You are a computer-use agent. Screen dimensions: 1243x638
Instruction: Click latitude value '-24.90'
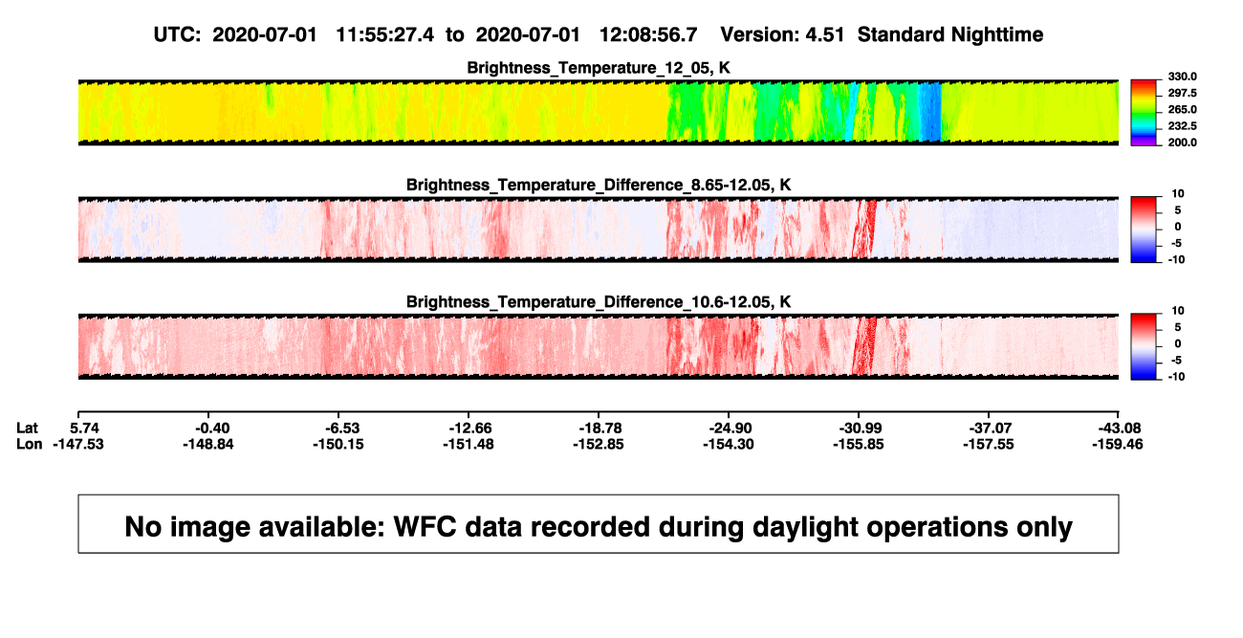(x=728, y=428)
